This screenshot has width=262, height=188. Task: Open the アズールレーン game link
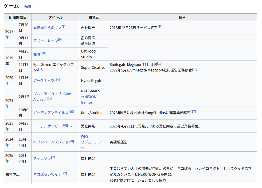45,41
